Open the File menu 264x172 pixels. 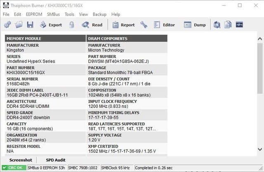(x=6, y=14)
